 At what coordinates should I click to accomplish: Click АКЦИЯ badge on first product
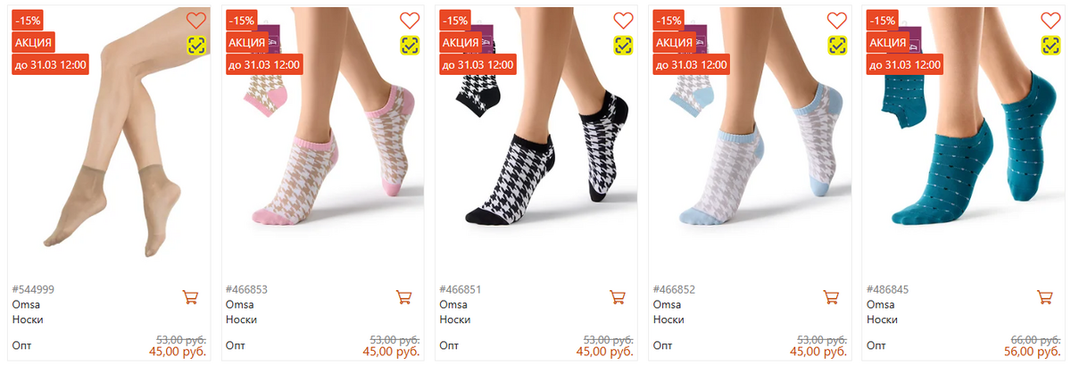tap(34, 42)
